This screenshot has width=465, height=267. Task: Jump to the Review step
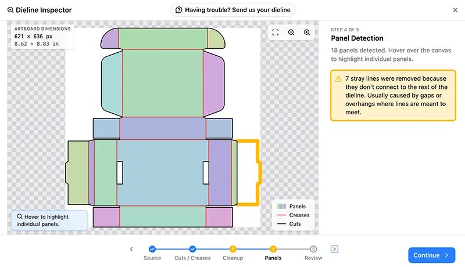(313, 249)
